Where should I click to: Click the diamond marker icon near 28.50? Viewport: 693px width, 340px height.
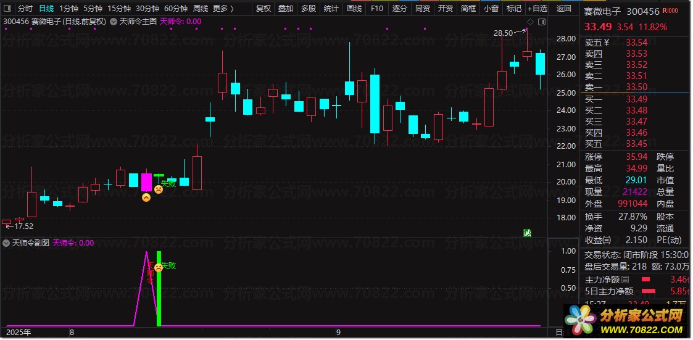(x=530, y=22)
